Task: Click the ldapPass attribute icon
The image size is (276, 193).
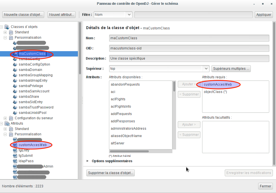Action: pyautogui.click(x=15, y=161)
